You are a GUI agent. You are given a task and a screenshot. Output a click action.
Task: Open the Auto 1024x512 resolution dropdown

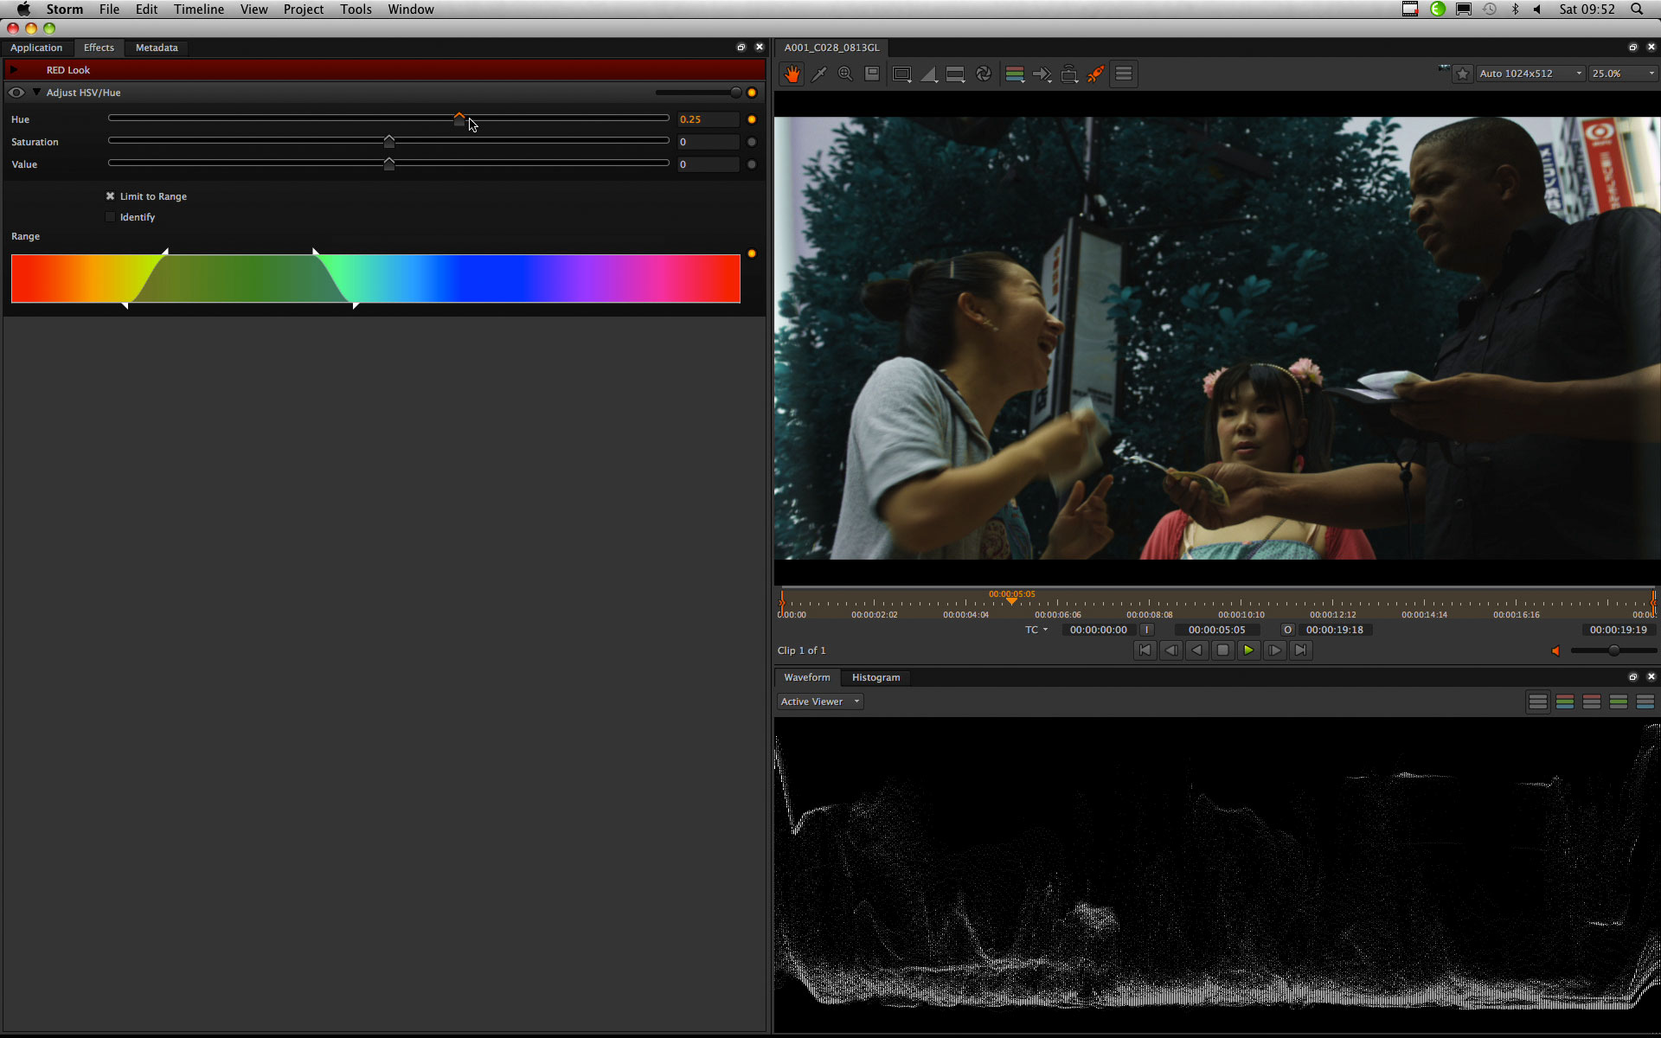click(x=1530, y=74)
